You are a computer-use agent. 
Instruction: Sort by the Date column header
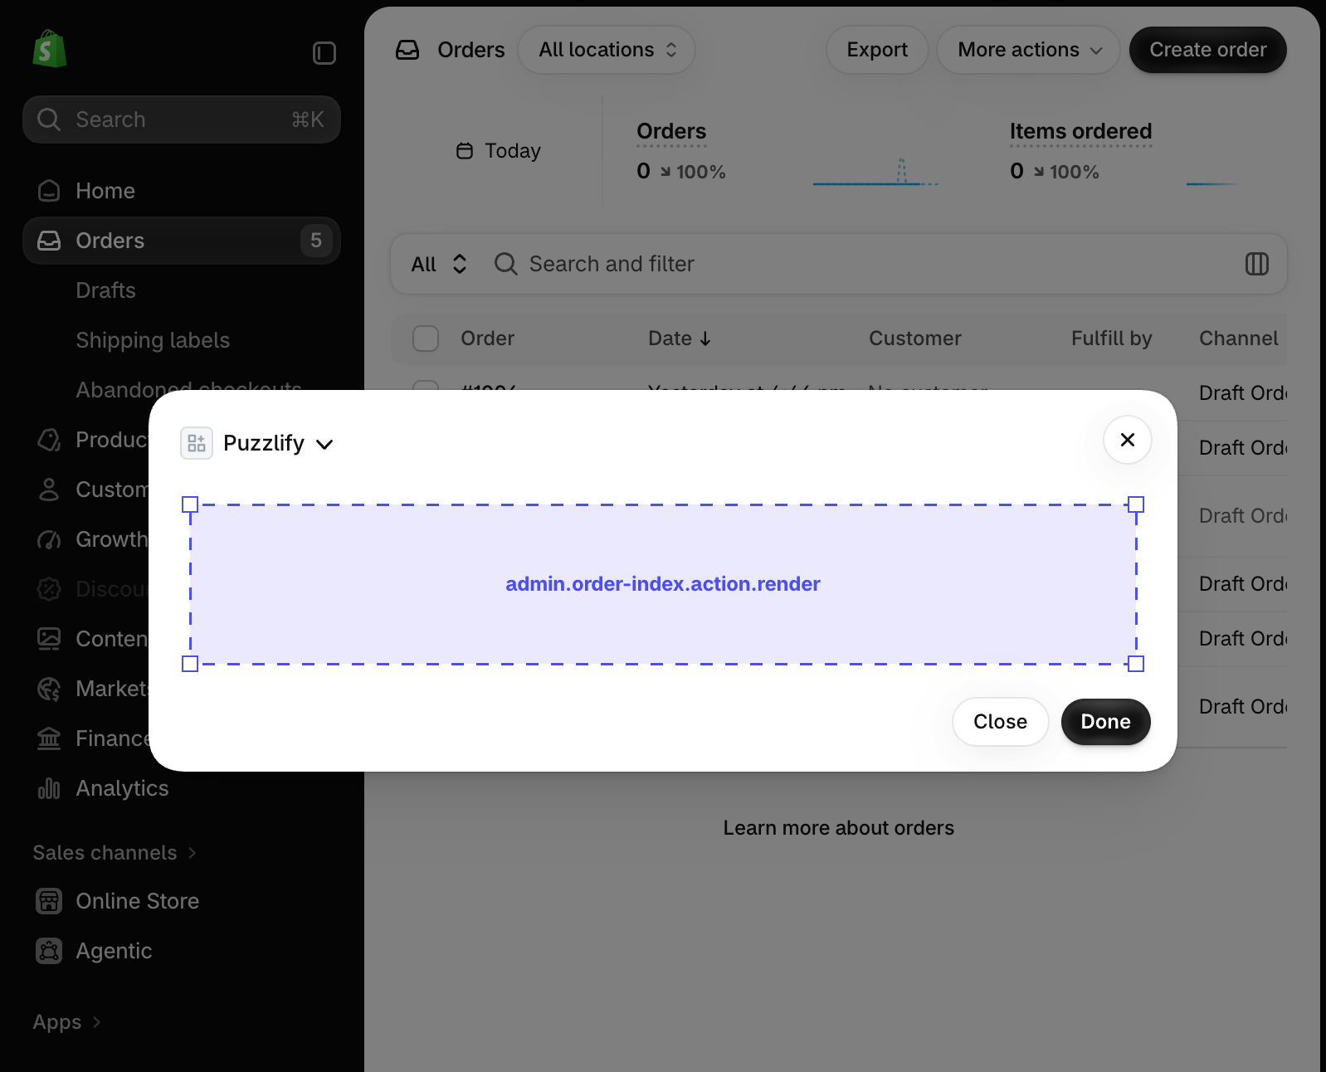[x=680, y=339]
